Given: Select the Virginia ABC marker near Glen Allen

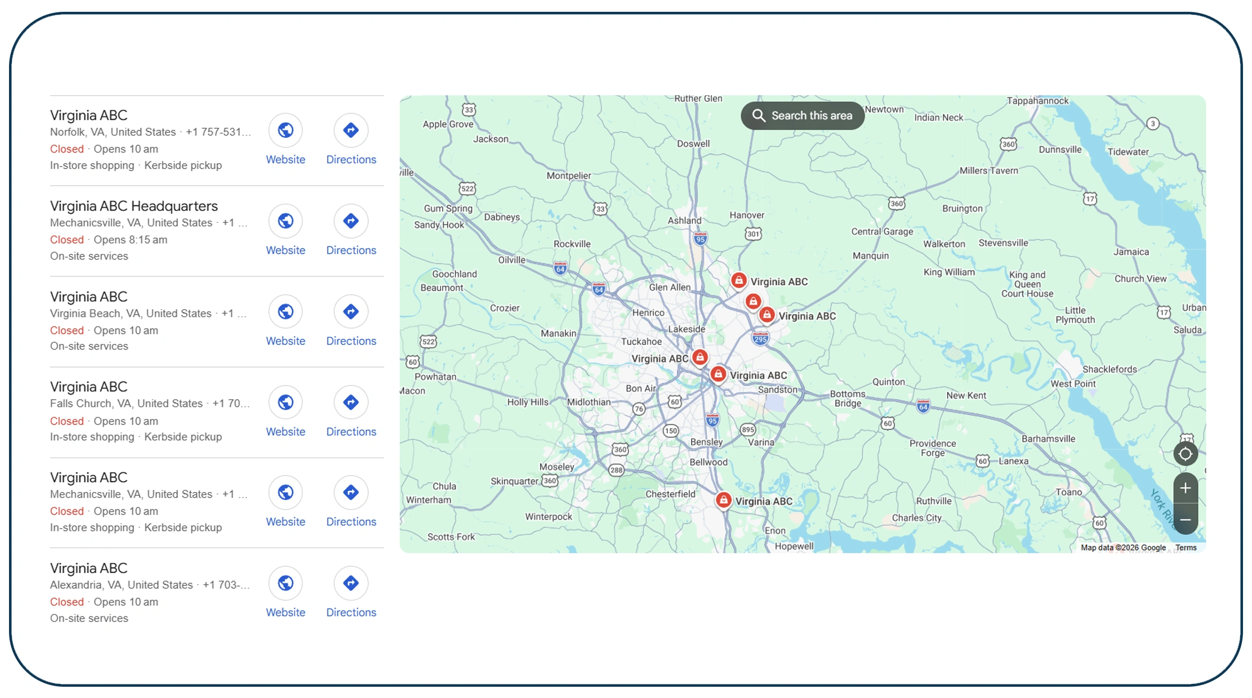Looking at the screenshot, I should (x=739, y=281).
